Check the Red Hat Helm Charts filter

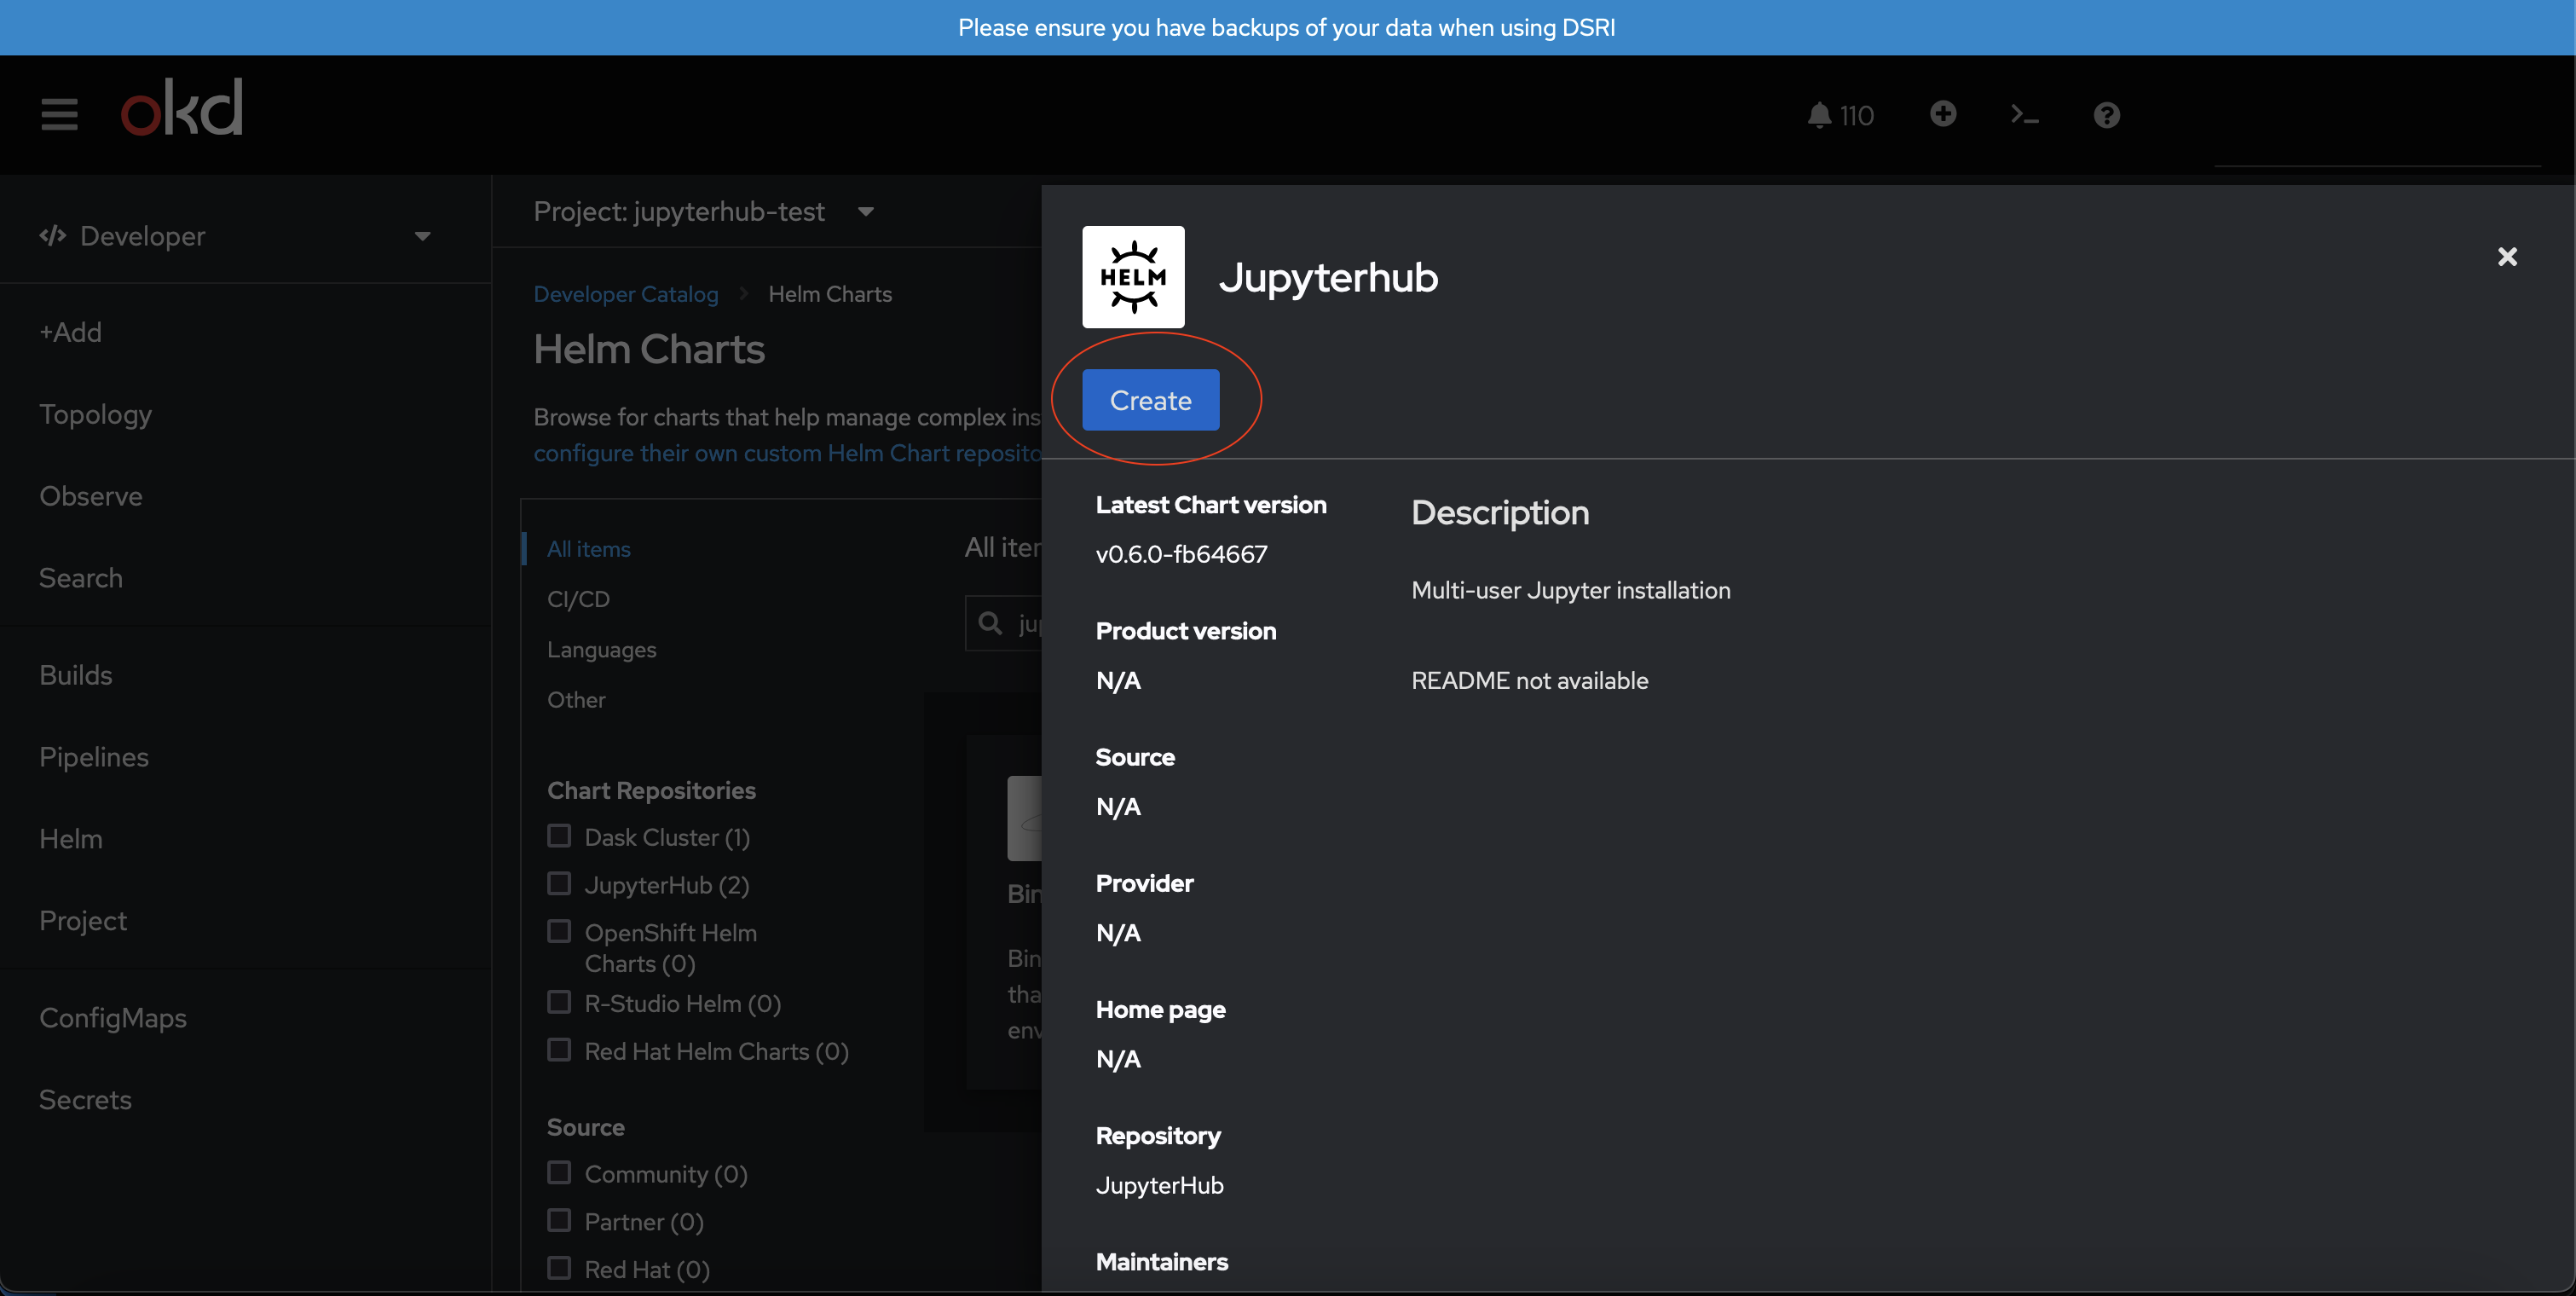click(x=559, y=1050)
